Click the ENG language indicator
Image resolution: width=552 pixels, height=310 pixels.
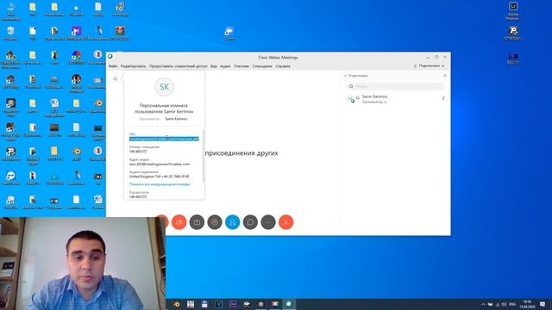pyautogui.click(x=512, y=304)
